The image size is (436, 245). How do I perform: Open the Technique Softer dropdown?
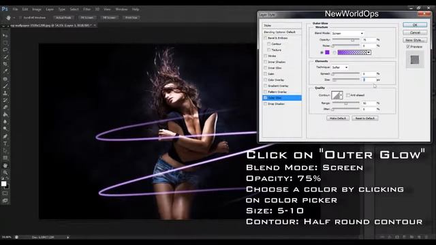point(340,67)
